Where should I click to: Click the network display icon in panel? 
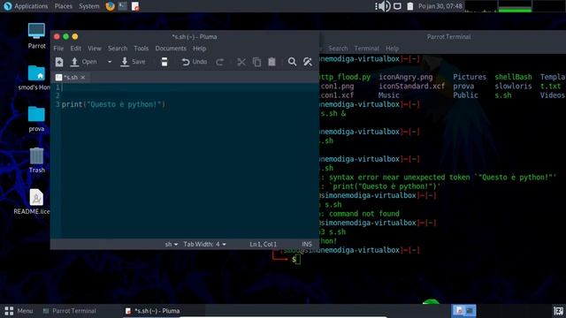pos(397,6)
